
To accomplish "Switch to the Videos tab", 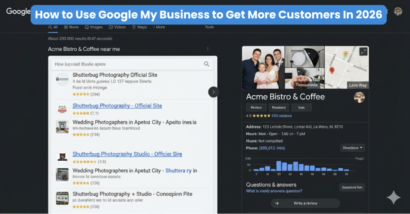I will 117,27.
